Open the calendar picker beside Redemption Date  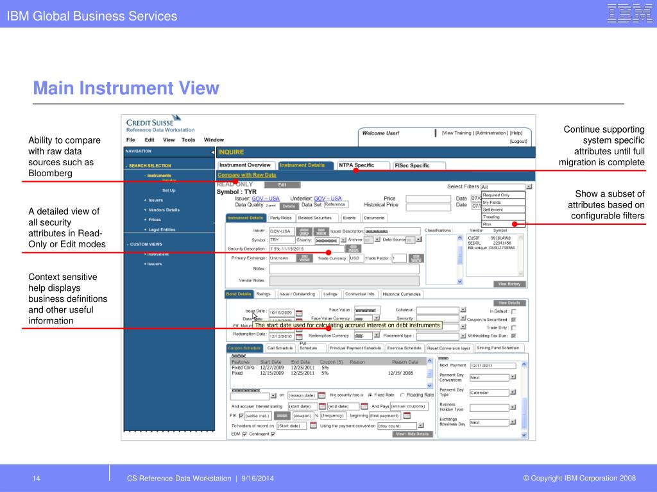tap(299, 336)
